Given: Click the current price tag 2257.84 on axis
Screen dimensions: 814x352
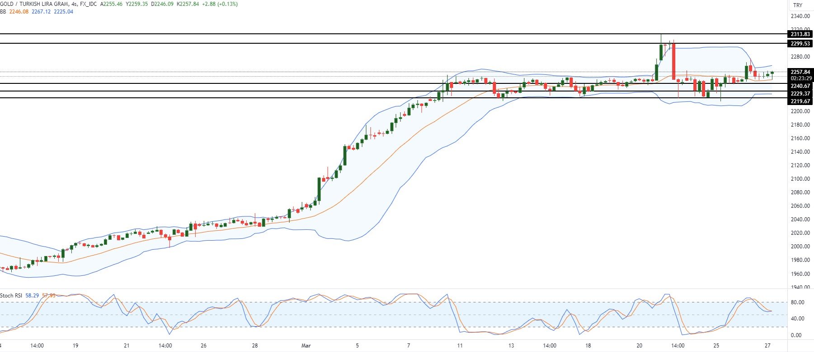Looking at the screenshot, I should click(800, 72).
